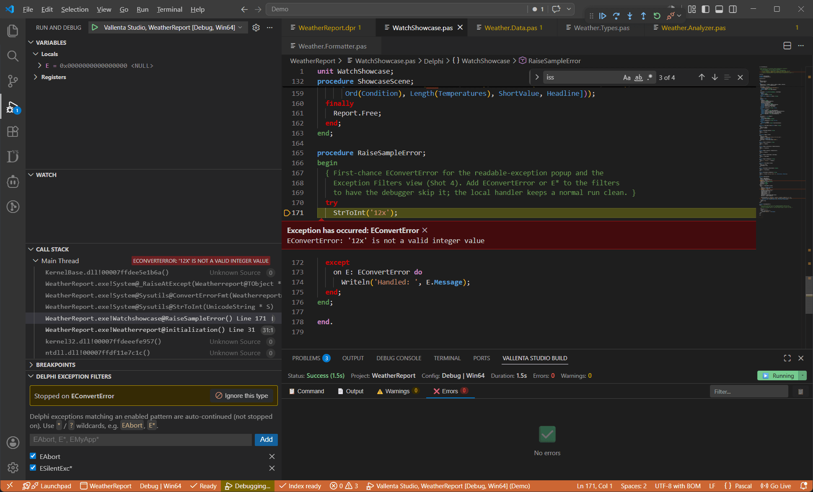Click Step Into in the debug toolbar

pos(630,16)
